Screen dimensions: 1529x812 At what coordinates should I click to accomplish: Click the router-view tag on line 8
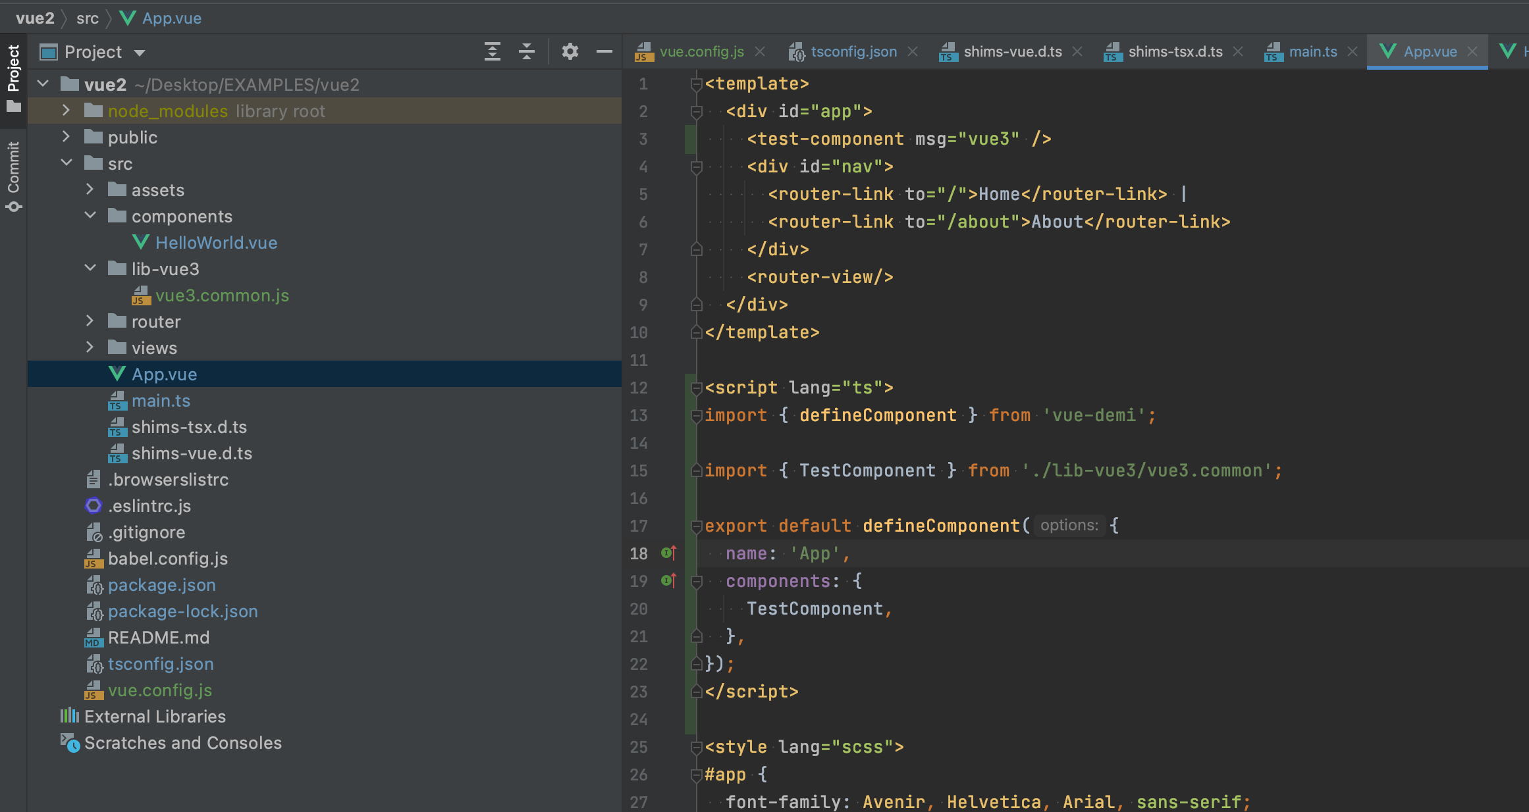point(820,277)
